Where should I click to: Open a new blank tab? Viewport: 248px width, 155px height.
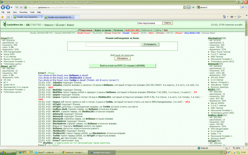[x=77, y=17]
